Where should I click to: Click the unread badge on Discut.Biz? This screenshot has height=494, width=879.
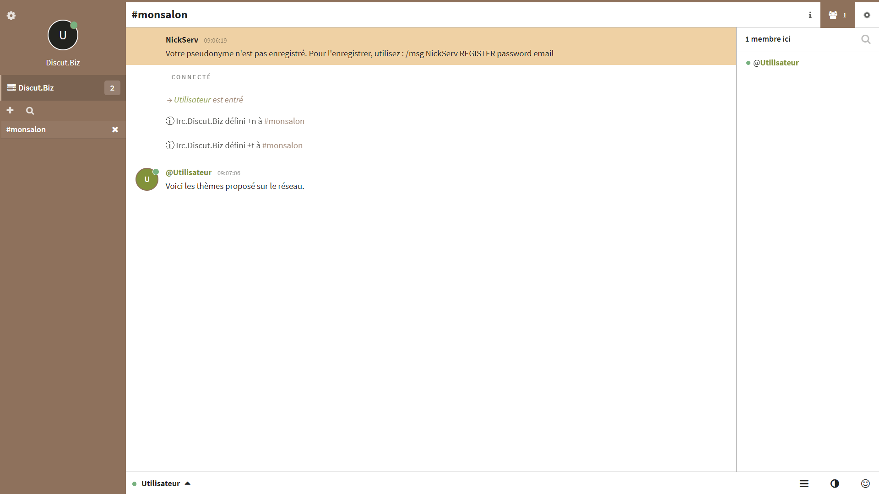tap(112, 88)
